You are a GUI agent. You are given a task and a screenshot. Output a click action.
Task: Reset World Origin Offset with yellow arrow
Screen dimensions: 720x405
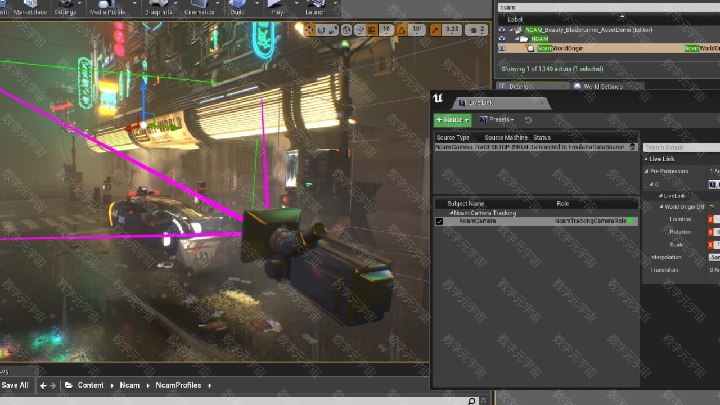(711, 207)
